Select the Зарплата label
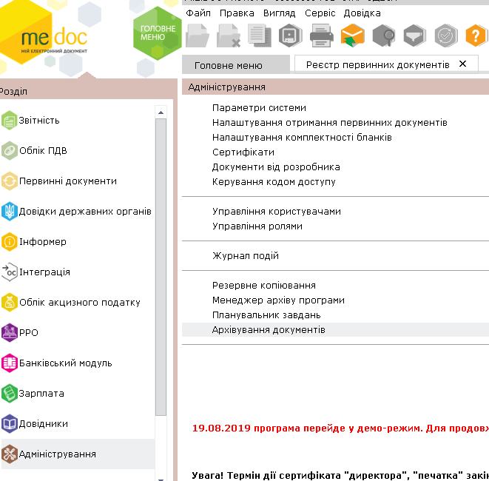This screenshot has width=489, height=481. tap(41, 394)
